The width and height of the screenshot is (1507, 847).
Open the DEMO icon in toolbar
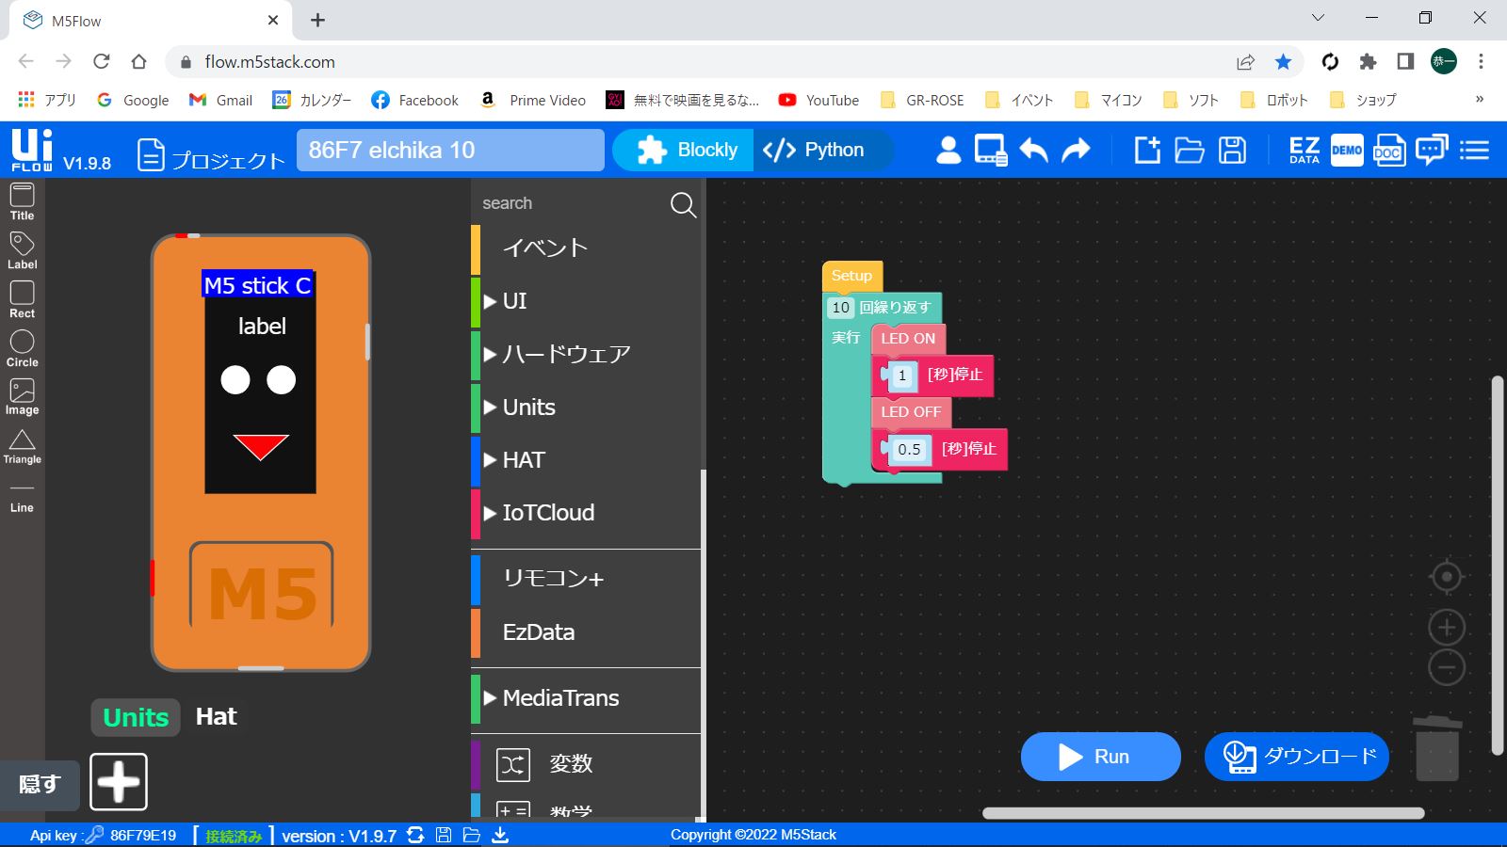click(x=1346, y=151)
